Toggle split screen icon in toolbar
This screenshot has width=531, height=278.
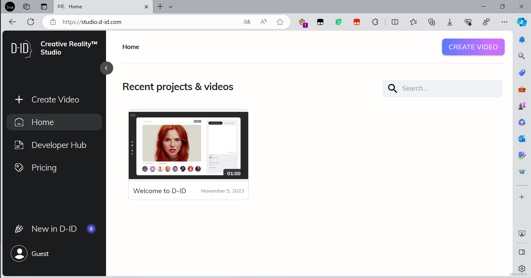[395, 22]
